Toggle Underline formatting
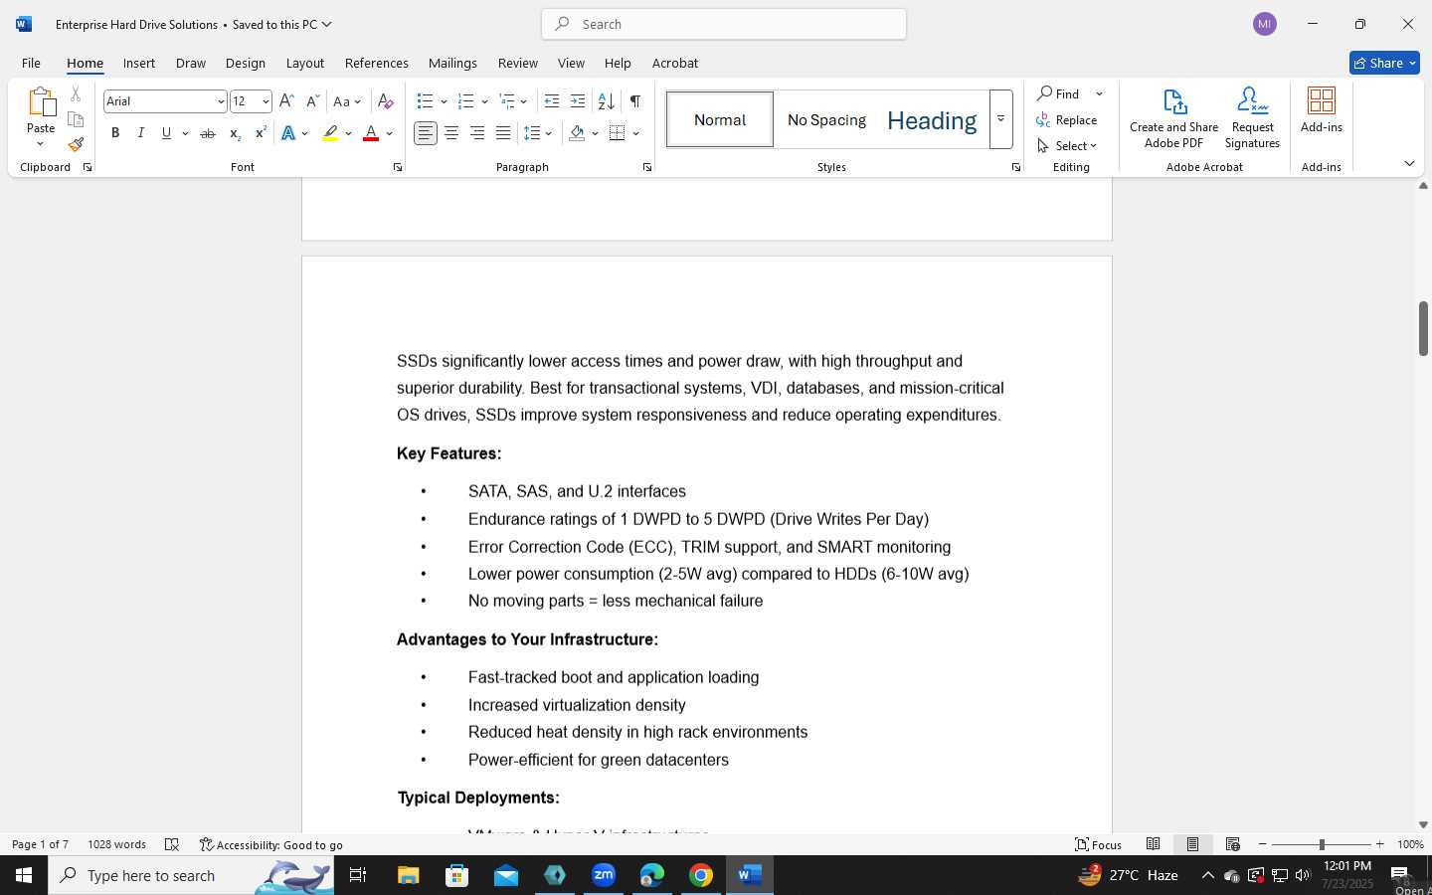 point(166,133)
